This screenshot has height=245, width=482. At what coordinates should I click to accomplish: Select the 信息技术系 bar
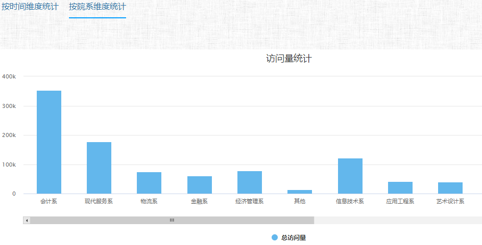[350, 176]
